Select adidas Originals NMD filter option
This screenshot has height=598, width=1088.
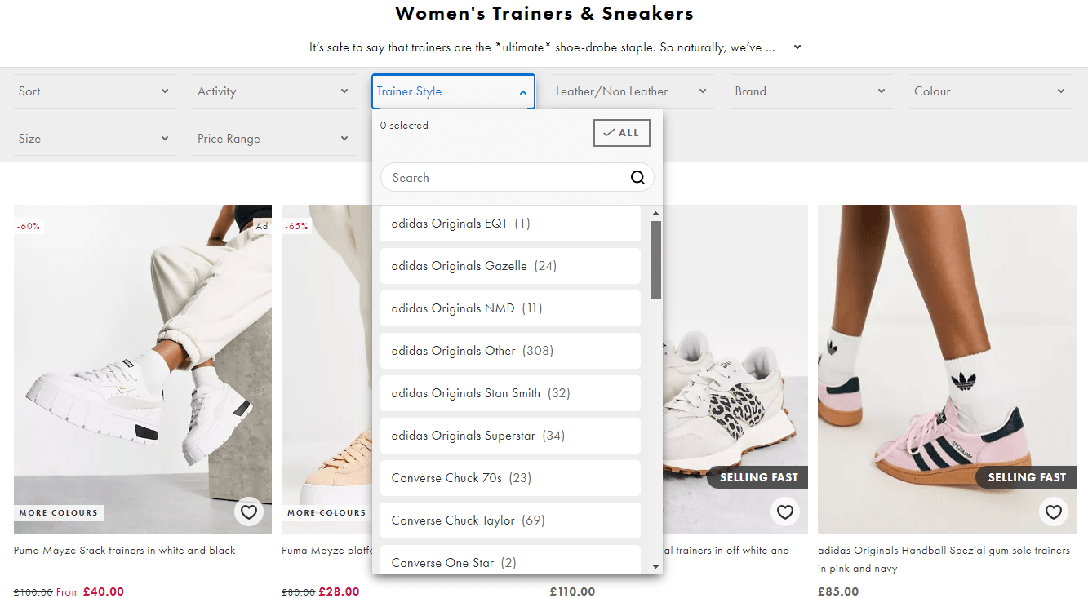pyautogui.click(x=510, y=308)
